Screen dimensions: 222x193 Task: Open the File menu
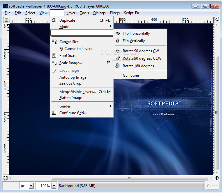8,13
